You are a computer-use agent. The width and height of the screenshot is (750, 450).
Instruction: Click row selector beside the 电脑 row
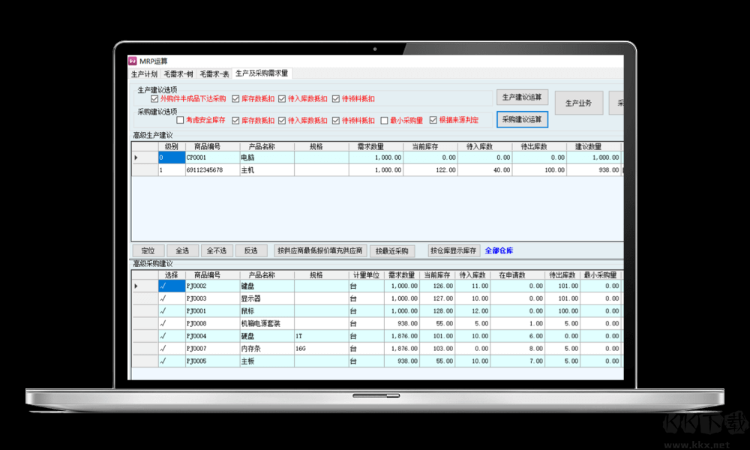click(145, 157)
